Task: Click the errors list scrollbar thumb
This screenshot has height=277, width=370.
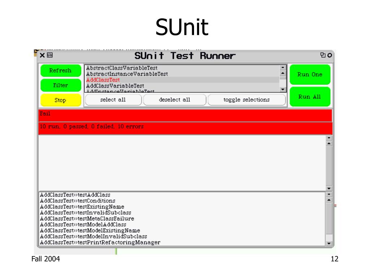Action: click(329, 218)
